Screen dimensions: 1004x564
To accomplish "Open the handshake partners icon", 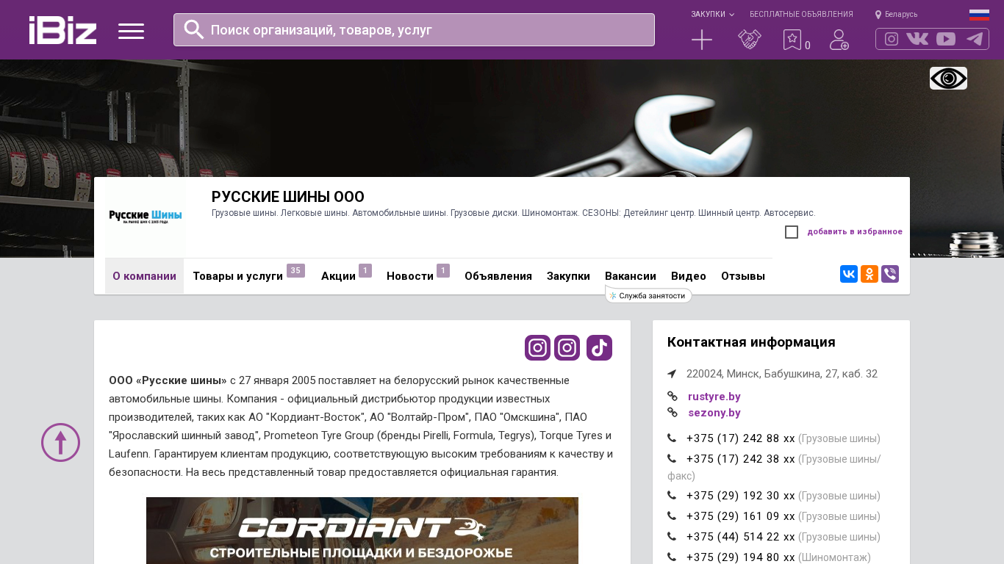I will tap(750, 40).
